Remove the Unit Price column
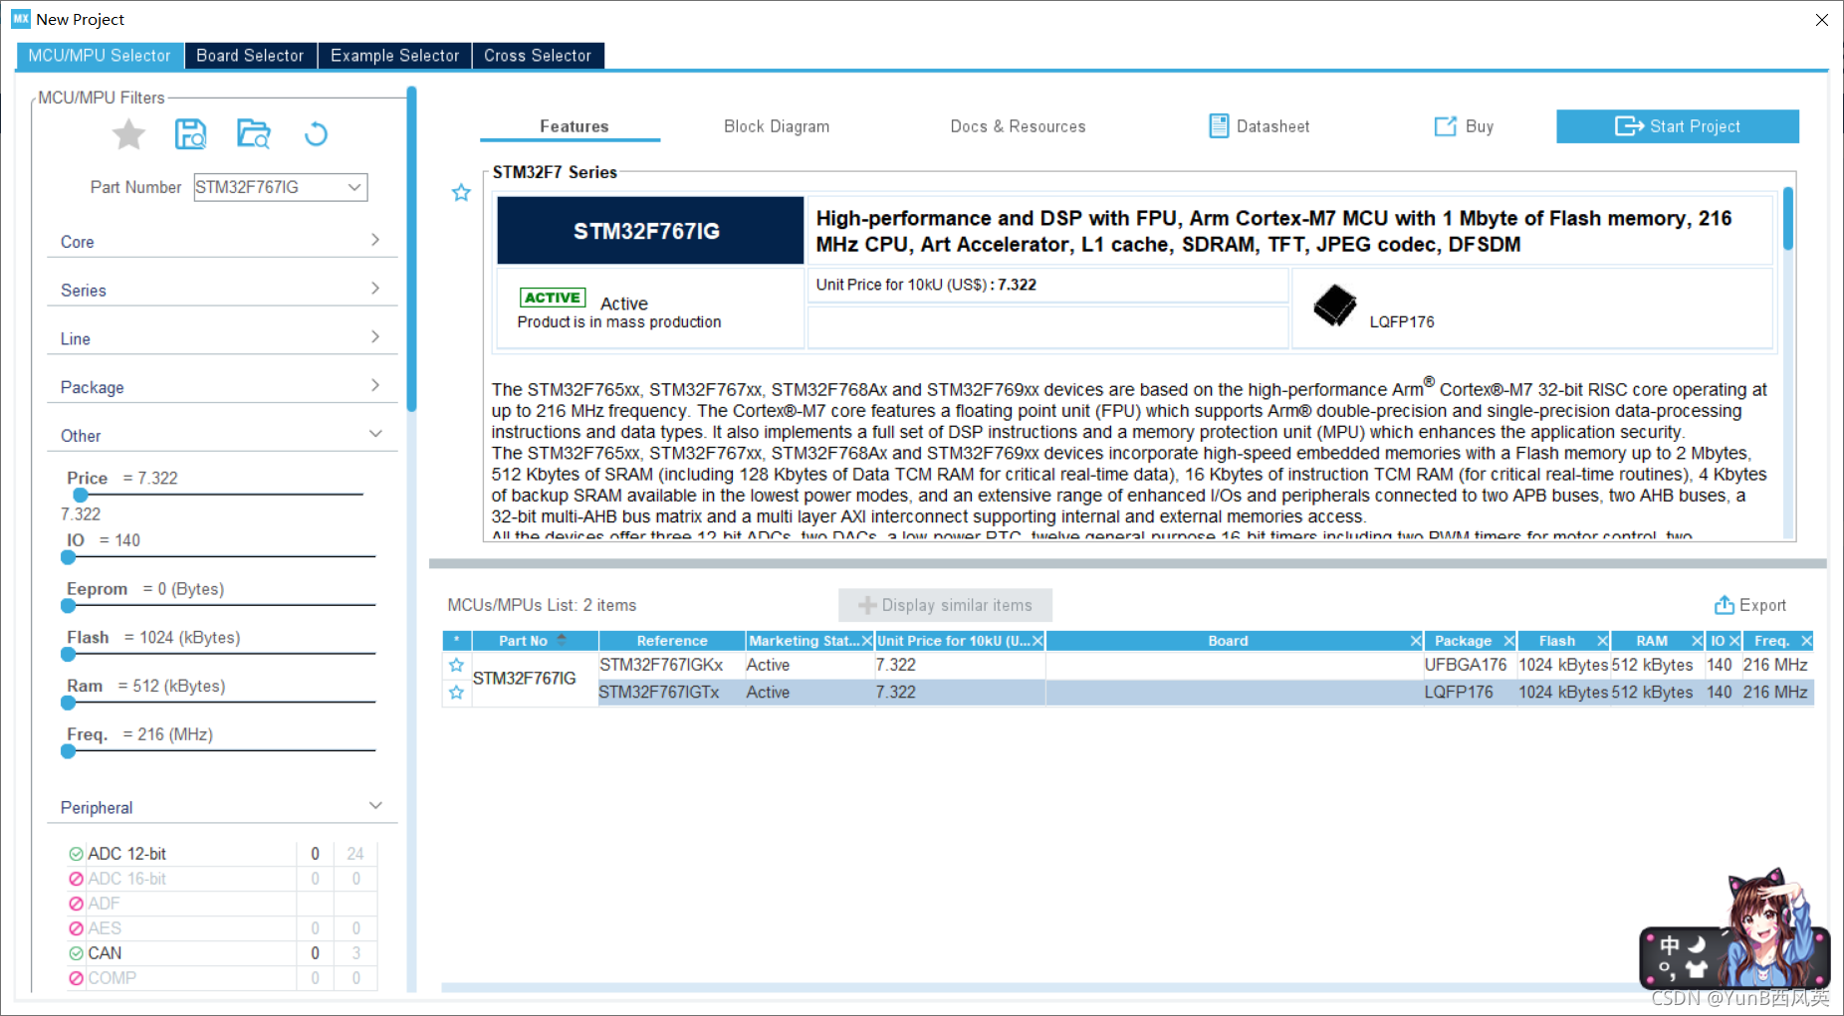The image size is (1844, 1016). (x=1037, y=641)
